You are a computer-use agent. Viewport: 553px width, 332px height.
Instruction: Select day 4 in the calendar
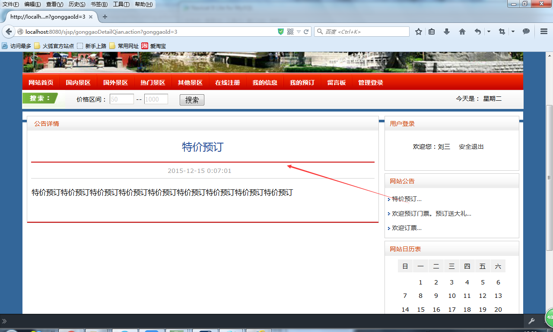(467, 282)
